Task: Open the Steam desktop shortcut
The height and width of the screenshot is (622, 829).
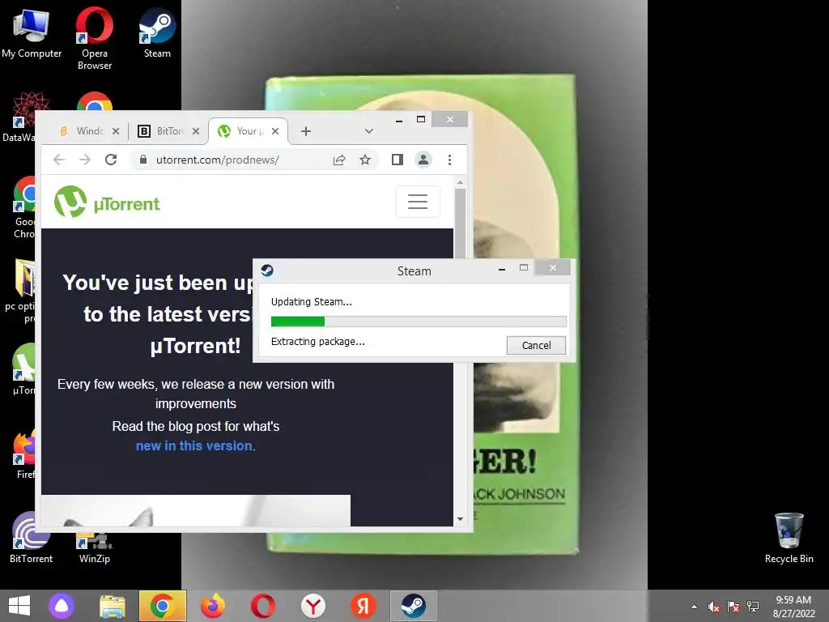Action: point(157,33)
